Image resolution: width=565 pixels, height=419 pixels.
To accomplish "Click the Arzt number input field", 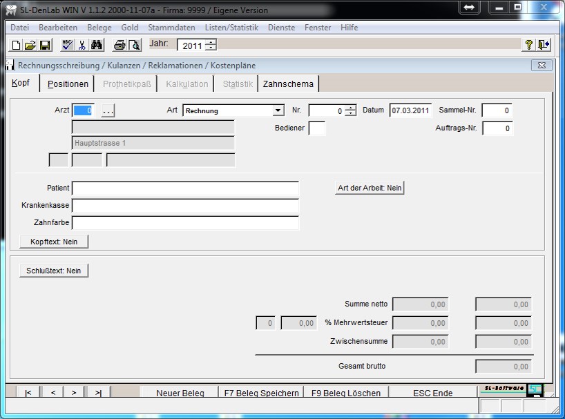I will [x=84, y=110].
